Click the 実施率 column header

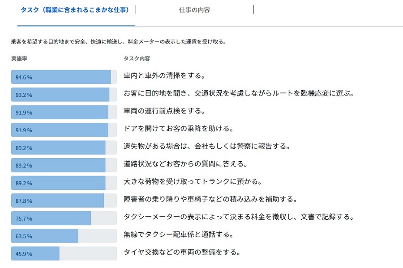coord(20,59)
